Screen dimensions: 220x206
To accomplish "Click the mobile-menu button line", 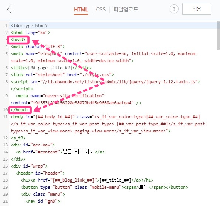I will tap(104, 187).
